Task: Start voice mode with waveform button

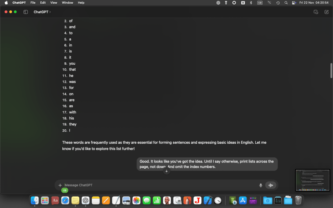Action: click(x=270, y=185)
